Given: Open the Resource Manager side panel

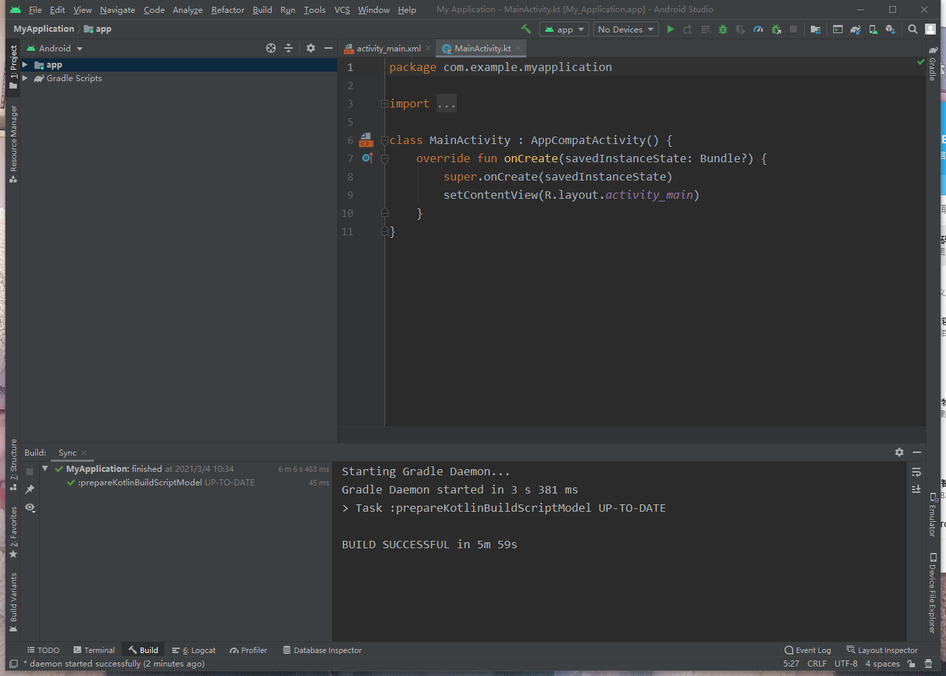Looking at the screenshot, I should [13, 143].
